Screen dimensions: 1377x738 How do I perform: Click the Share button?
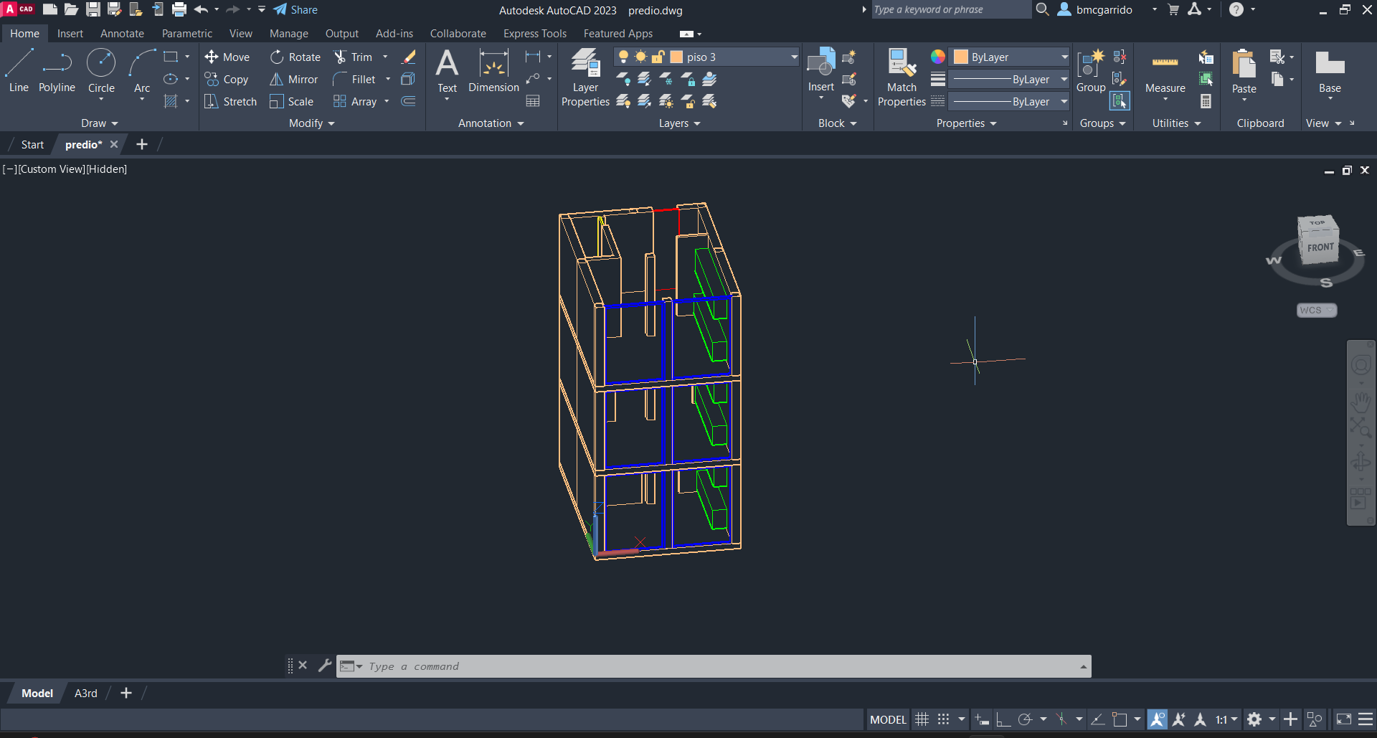295,10
